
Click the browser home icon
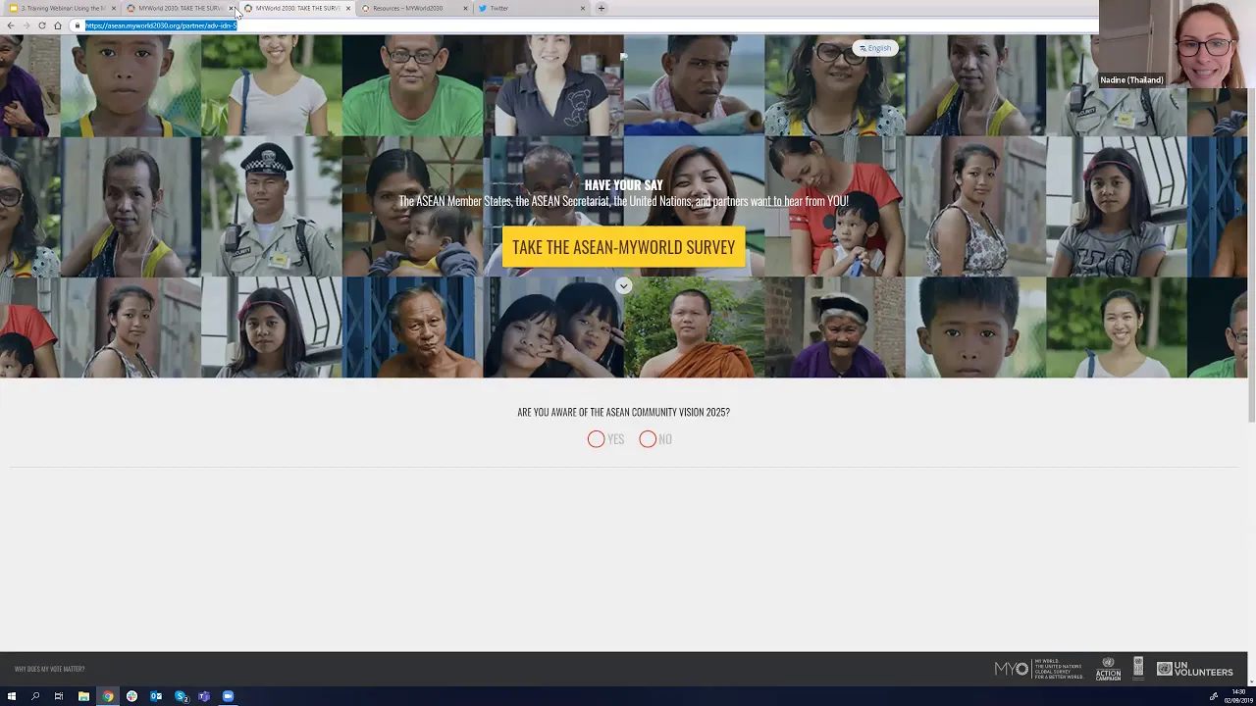(x=58, y=25)
